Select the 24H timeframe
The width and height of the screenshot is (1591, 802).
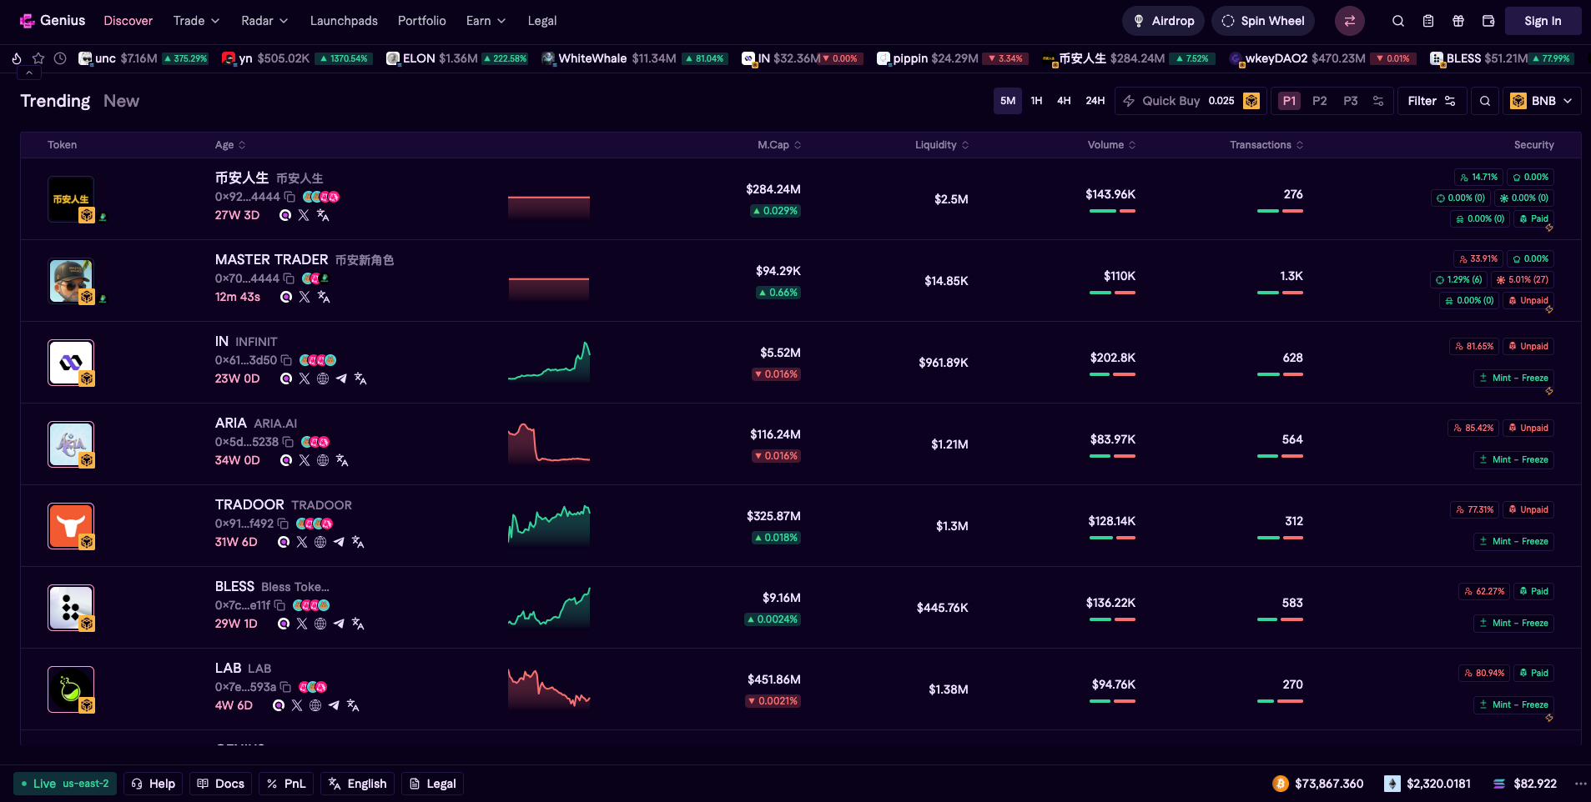click(1095, 101)
